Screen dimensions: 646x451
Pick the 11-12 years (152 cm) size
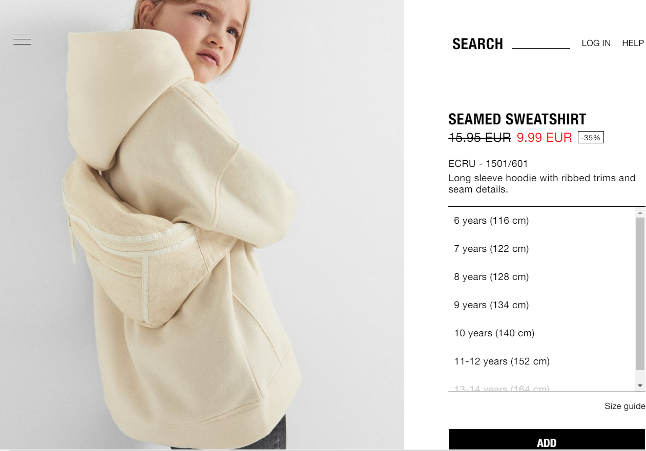tap(541, 361)
